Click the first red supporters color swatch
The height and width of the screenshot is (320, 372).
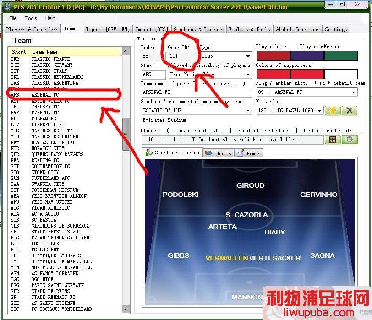(273, 74)
